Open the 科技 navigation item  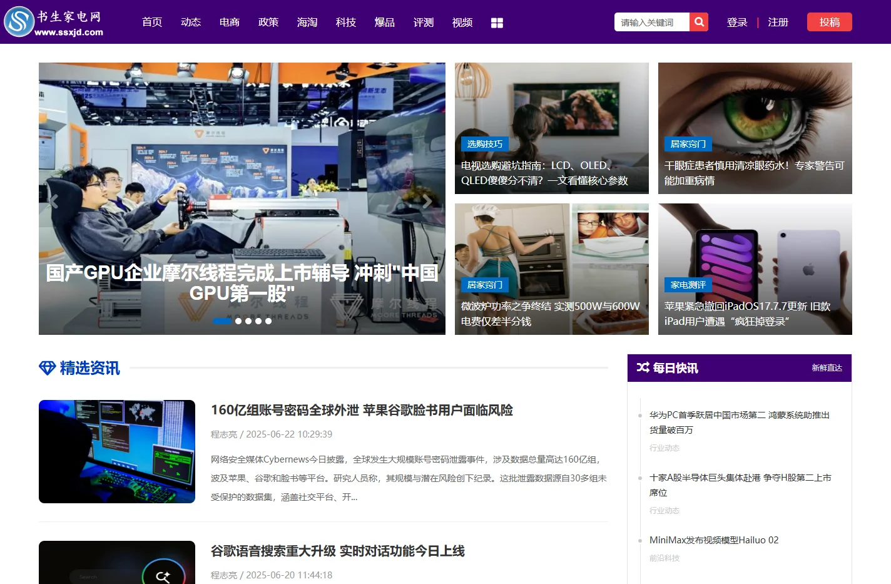[x=346, y=22]
